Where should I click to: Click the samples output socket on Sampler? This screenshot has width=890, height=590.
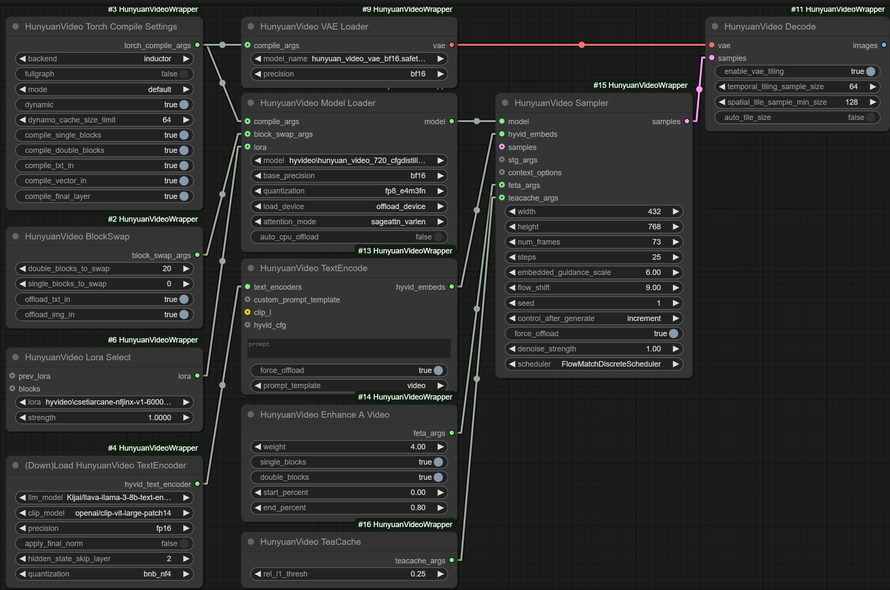click(x=687, y=121)
